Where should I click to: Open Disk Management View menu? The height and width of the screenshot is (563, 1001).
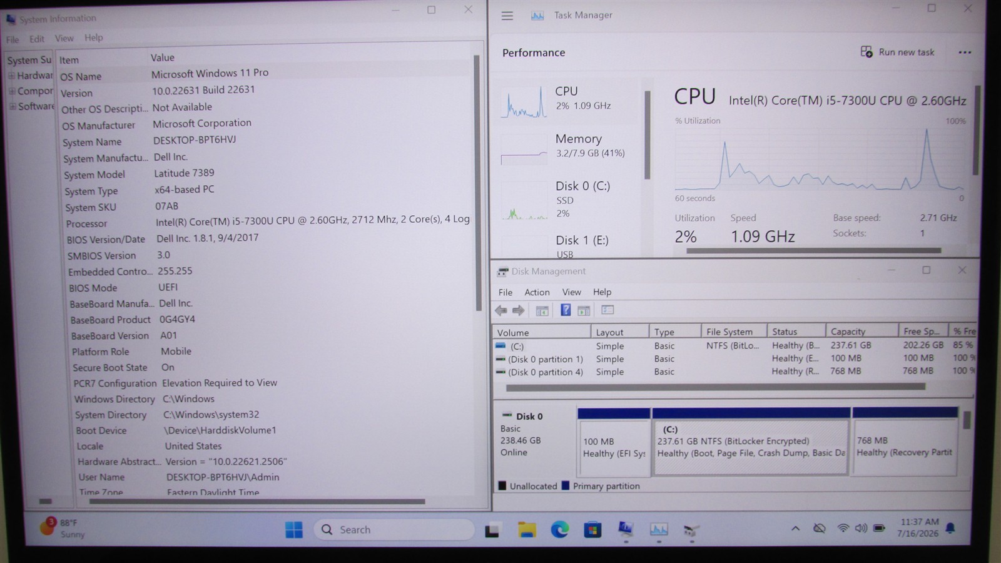[571, 292]
